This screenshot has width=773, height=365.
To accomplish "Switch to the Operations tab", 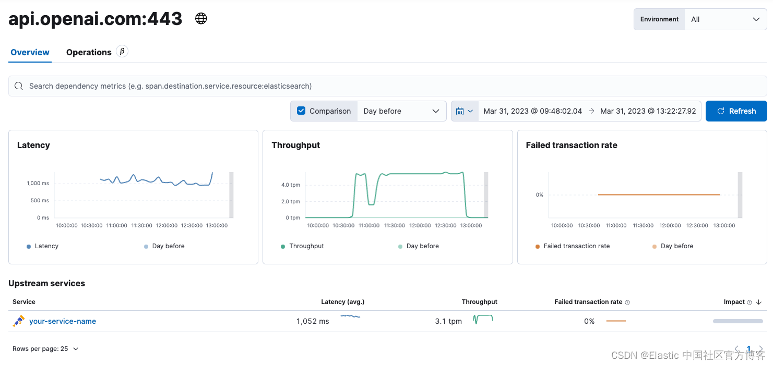I will tap(89, 52).
